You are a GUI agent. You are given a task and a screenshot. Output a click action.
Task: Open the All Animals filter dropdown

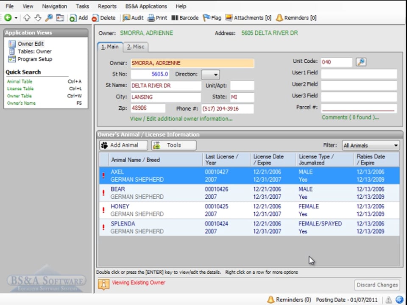pyautogui.click(x=371, y=146)
